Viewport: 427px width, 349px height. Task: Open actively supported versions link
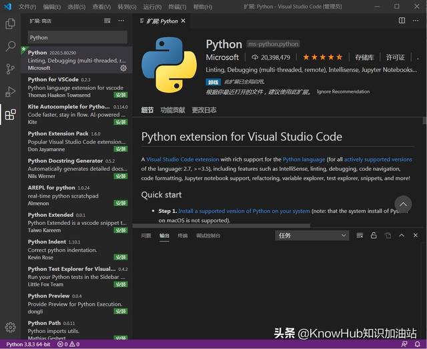(x=378, y=159)
